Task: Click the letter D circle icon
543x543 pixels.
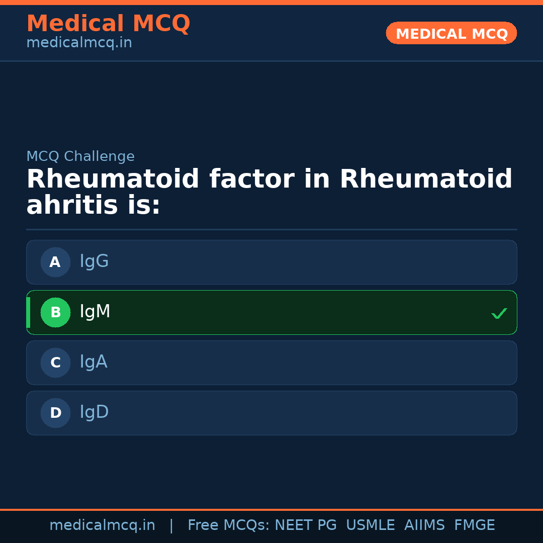Action: click(x=55, y=413)
